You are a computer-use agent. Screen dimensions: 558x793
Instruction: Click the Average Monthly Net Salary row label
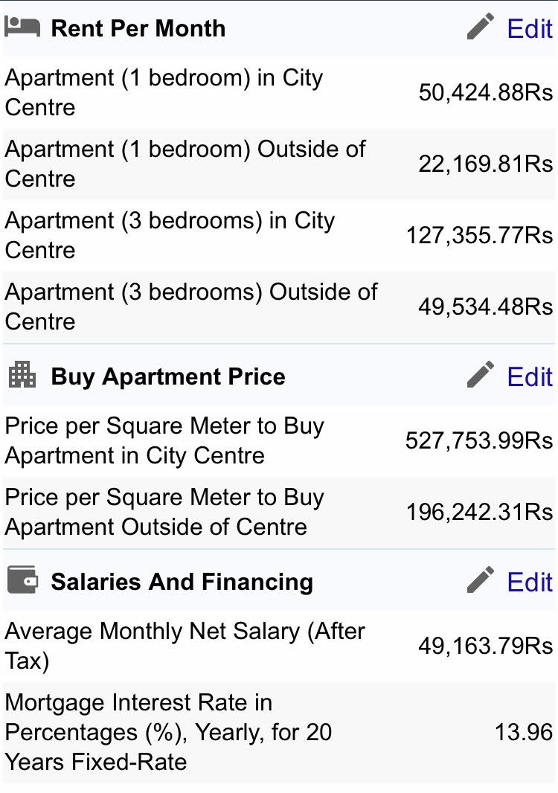point(185,646)
